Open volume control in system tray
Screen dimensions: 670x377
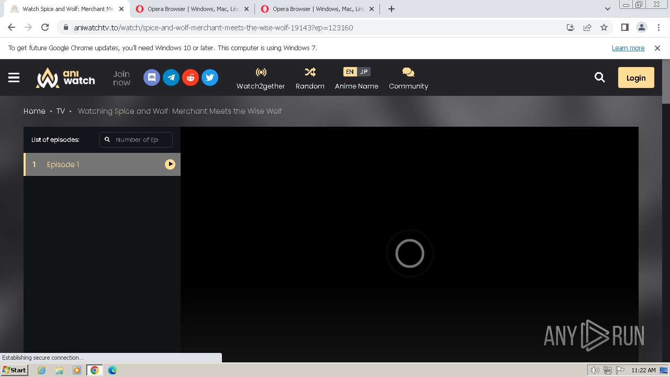point(595,370)
